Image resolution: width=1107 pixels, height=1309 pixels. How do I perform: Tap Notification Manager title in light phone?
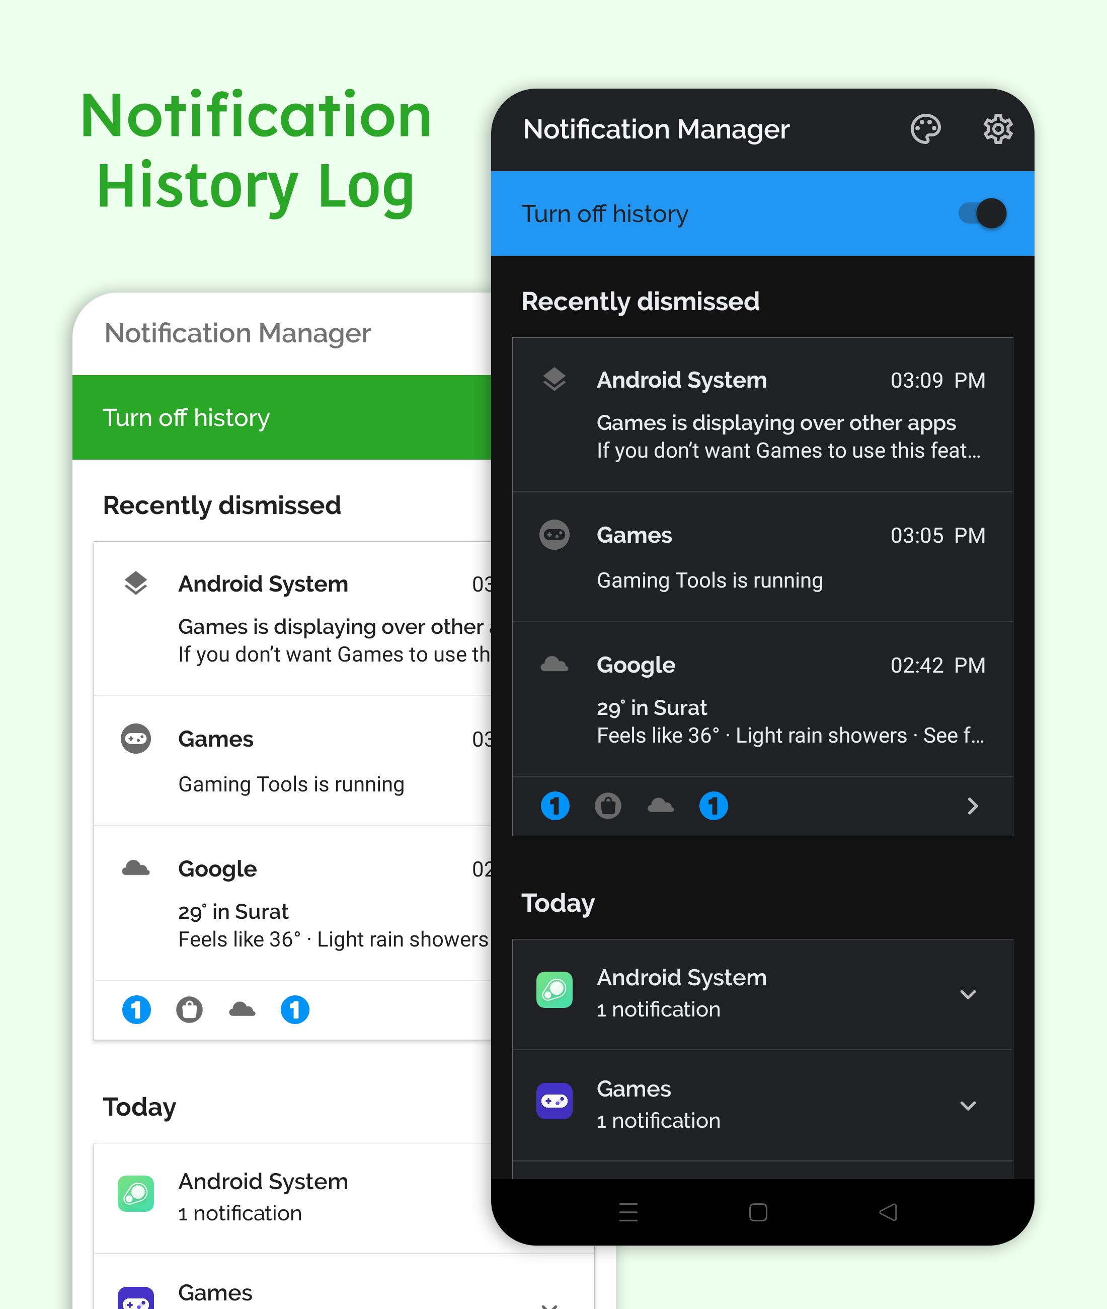[238, 333]
